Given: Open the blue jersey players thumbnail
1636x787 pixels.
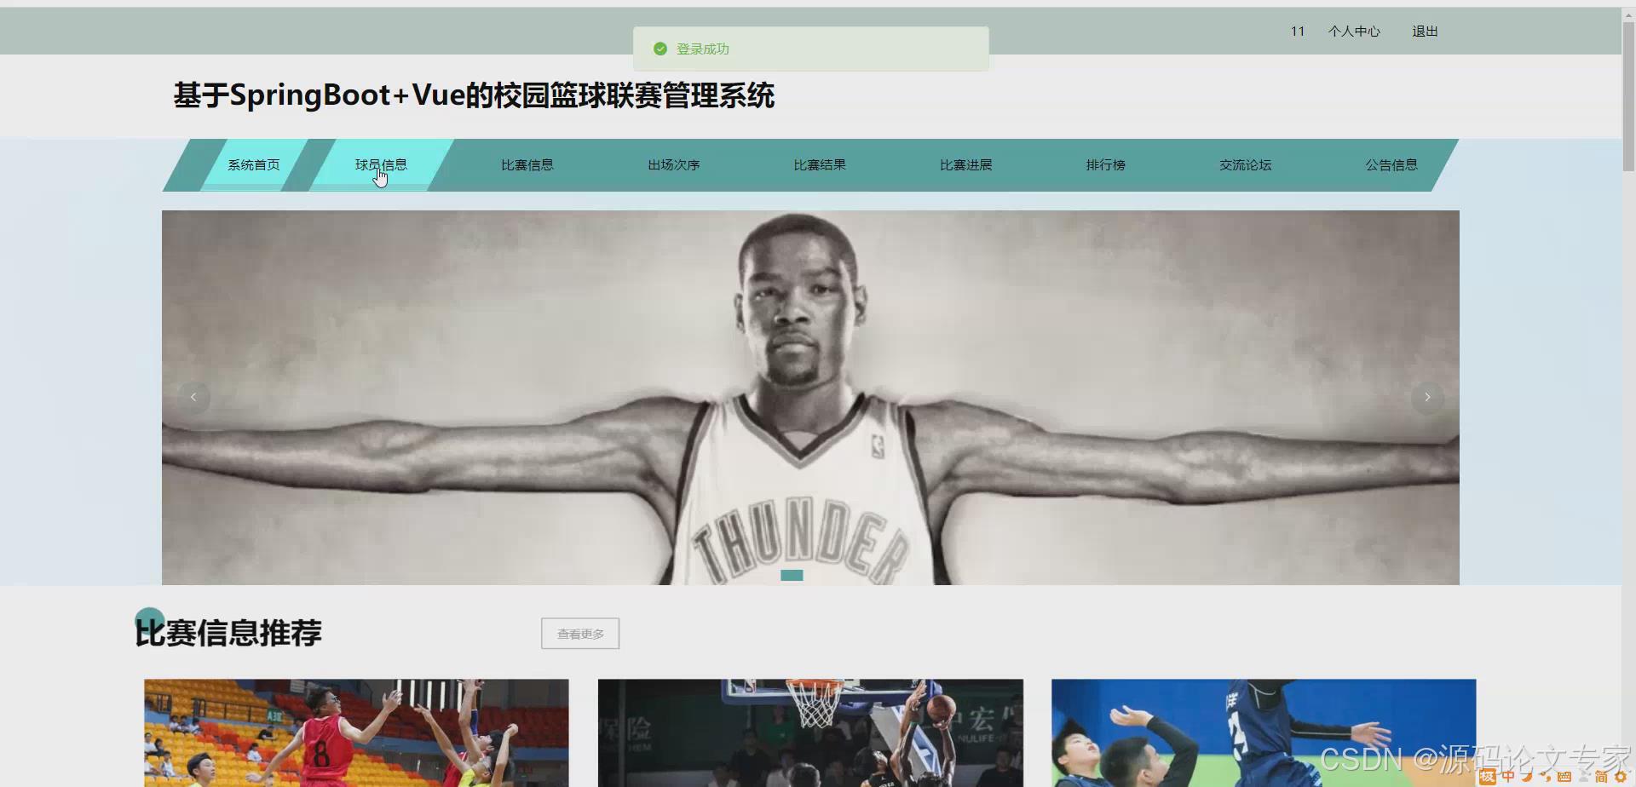Looking at the screenshot, I should (1264, 732).
